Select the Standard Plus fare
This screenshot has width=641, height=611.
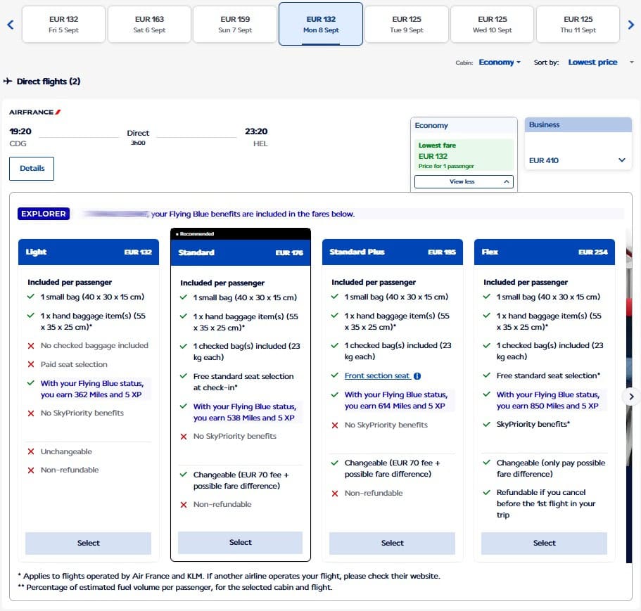point(392,543)
